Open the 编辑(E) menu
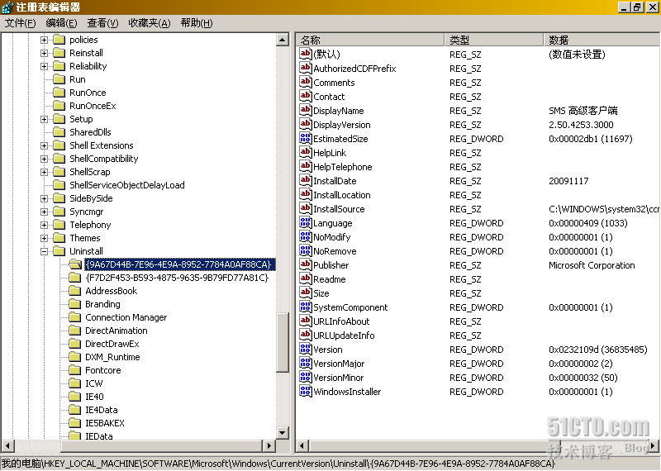 coord(61,23)
